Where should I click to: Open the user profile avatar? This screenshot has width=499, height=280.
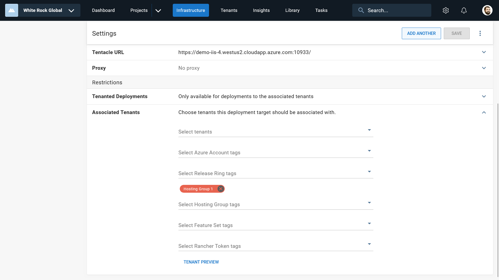point(487,10)
